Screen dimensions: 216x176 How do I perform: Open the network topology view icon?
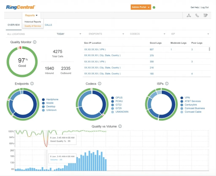189,15
